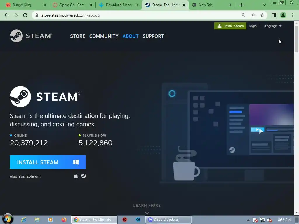Click the online count 20,379,212

[29, 143]
